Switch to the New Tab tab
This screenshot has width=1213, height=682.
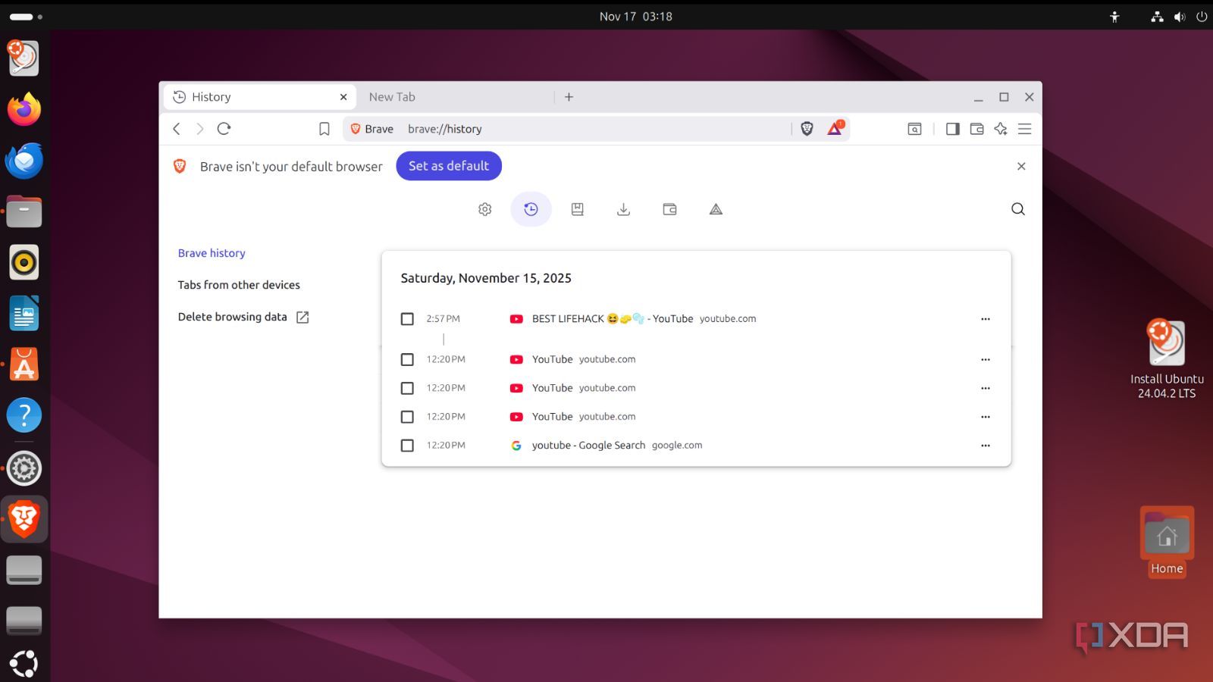[x=455, y=97]
